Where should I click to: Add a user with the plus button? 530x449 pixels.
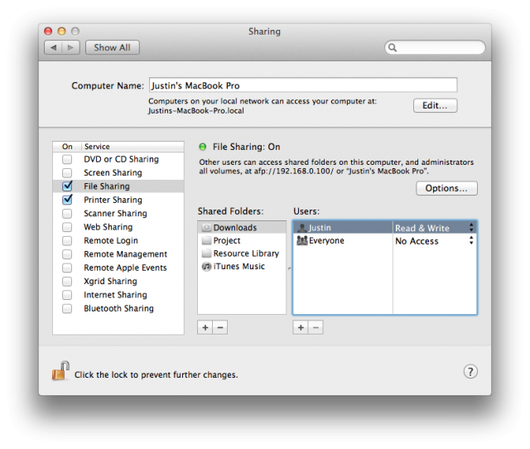click(301, 327)
